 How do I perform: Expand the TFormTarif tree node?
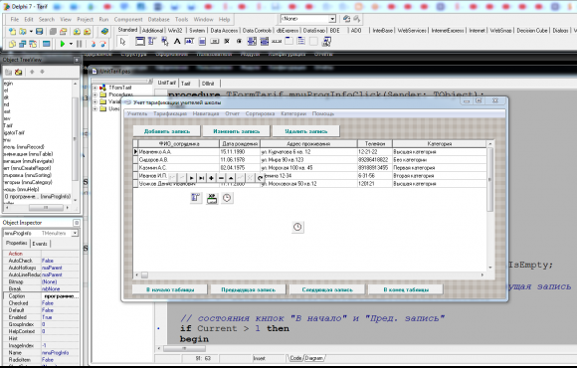[96, 88]
